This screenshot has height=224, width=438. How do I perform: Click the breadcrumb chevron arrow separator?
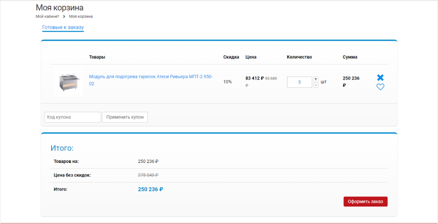(x=64, y=16)
